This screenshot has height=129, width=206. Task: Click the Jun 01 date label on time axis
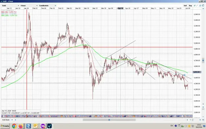pyautogui.click(x=179, y=8)
